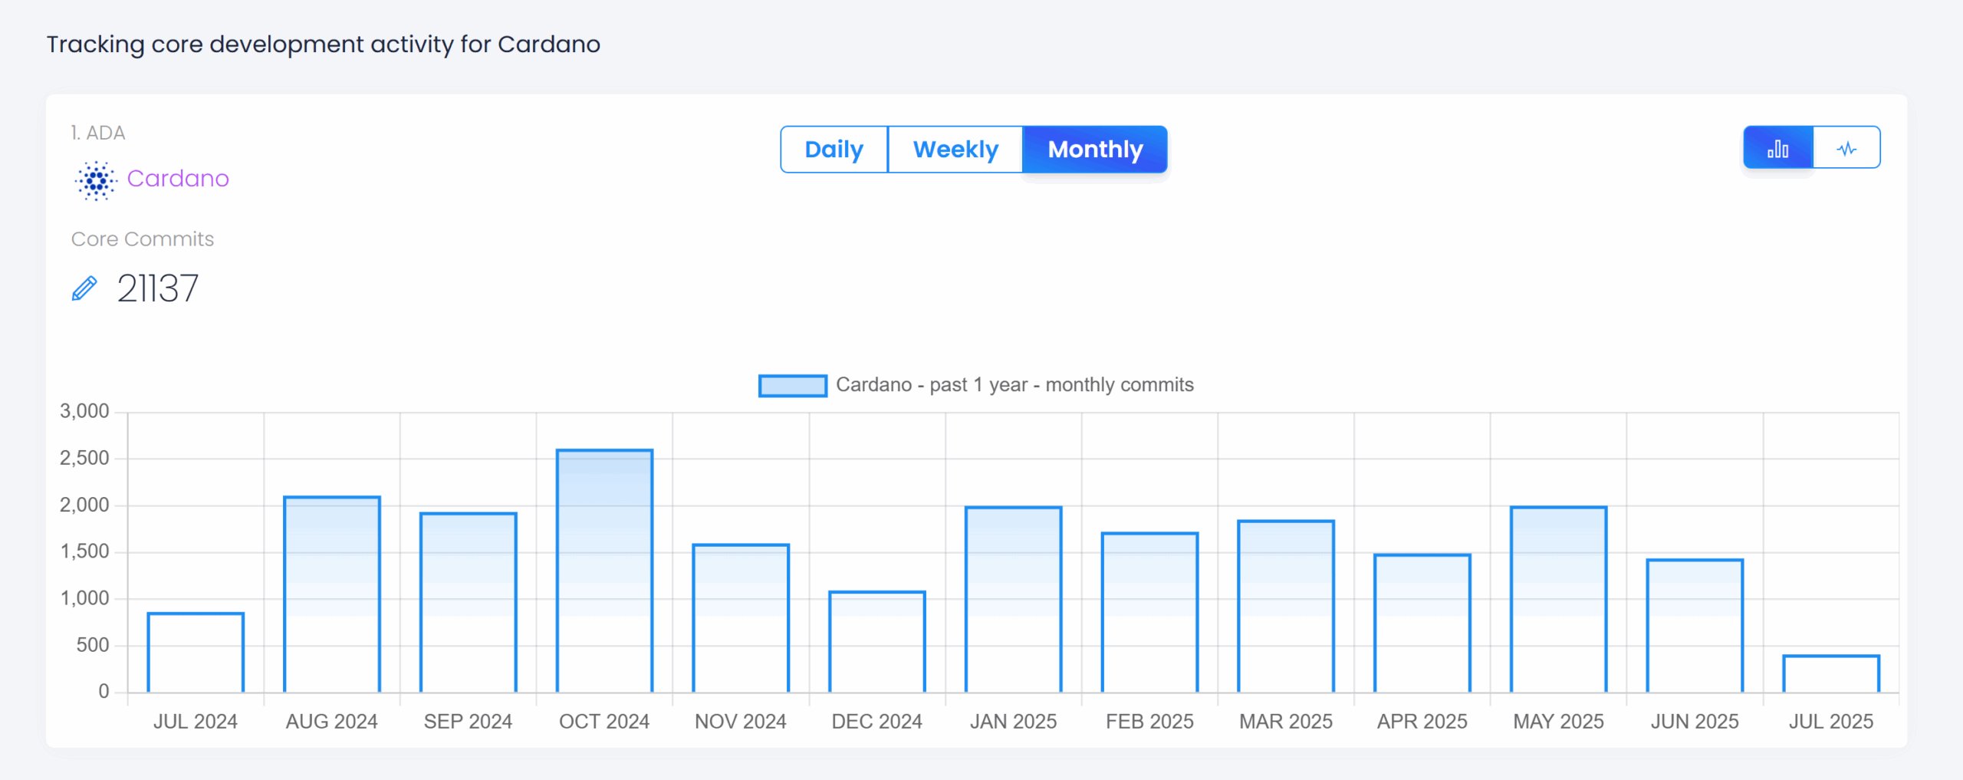
Task: Click the legend label 'Cardano - past 1 year - monthly commits'
Action: 1014,385
